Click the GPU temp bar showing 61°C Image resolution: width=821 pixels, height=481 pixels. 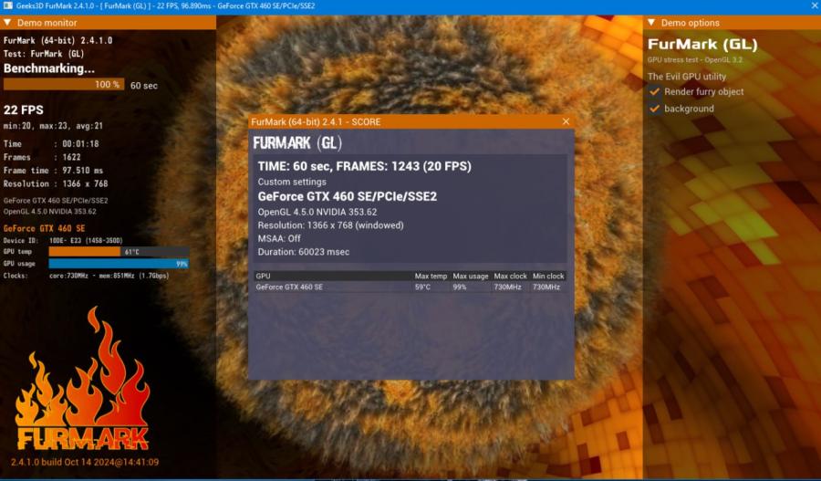(x=119, y=252)
